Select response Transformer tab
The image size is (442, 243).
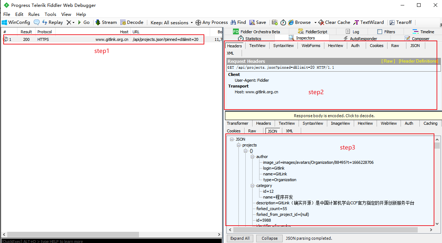click(238, 123)
